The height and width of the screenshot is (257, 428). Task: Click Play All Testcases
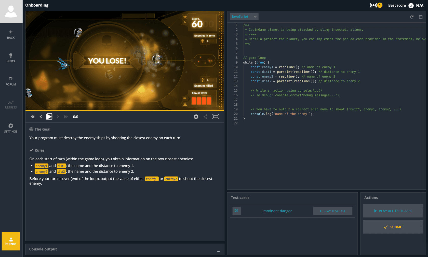click(393, 211)
